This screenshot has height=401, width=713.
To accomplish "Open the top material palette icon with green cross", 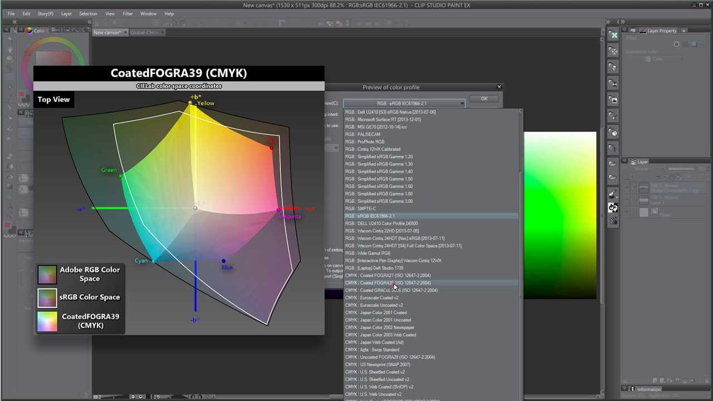I will [613, 35].
